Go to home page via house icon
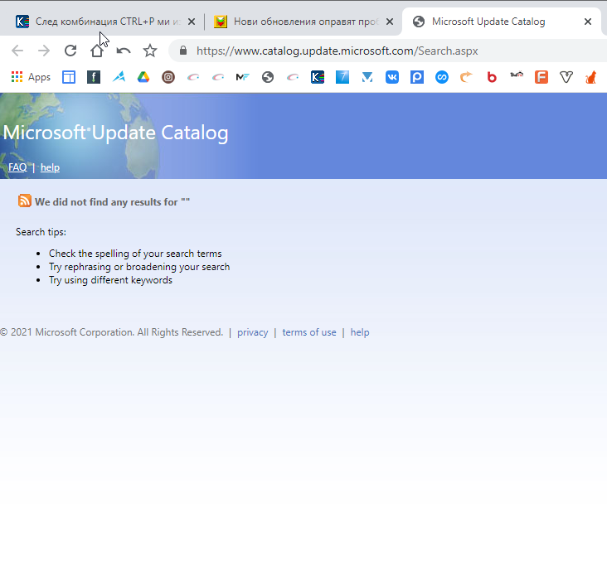The width and height of the screenshot is (607, 561). pos(97,51)
